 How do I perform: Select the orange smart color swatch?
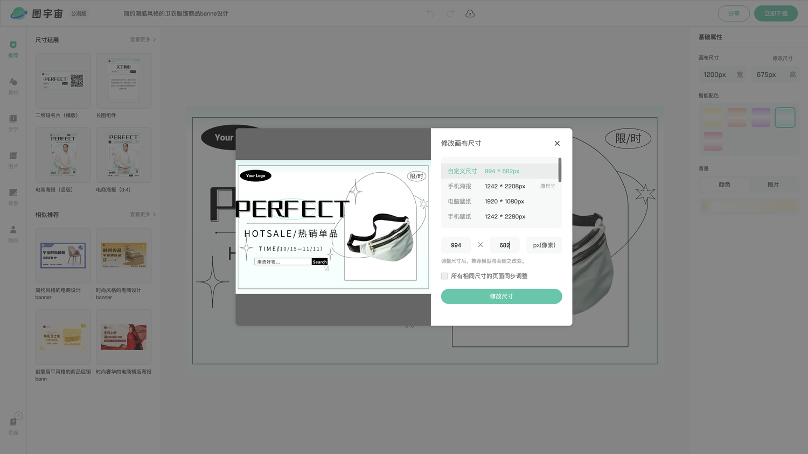pyautogui.click(x=737, y=117)
